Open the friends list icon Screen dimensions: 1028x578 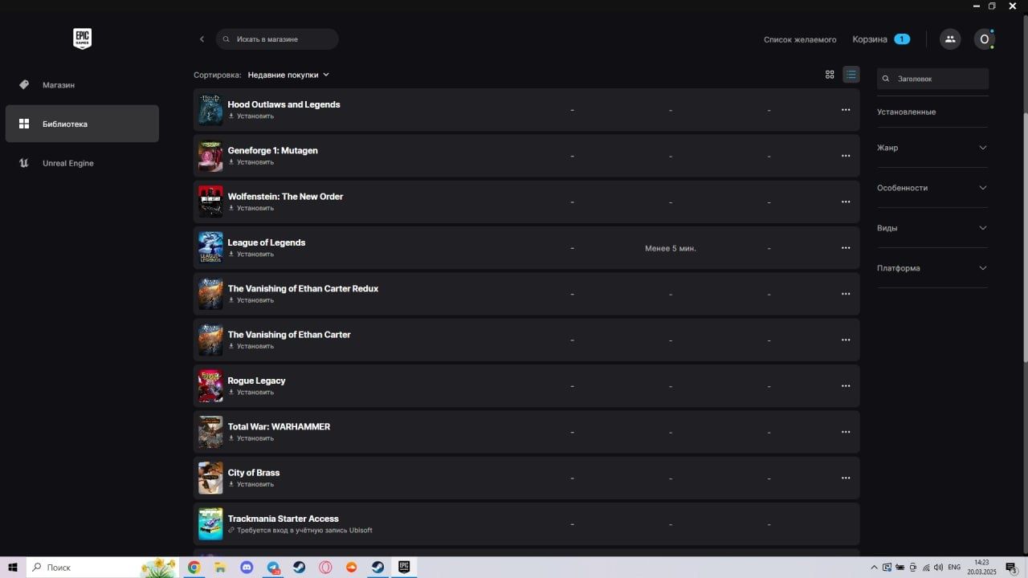click(950, 39)
